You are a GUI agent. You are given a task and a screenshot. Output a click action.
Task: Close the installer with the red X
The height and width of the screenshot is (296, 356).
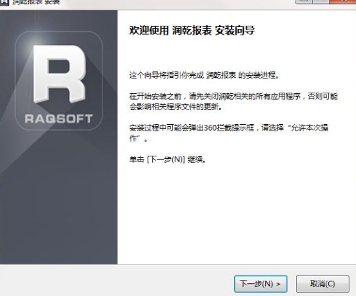(343, 1)
